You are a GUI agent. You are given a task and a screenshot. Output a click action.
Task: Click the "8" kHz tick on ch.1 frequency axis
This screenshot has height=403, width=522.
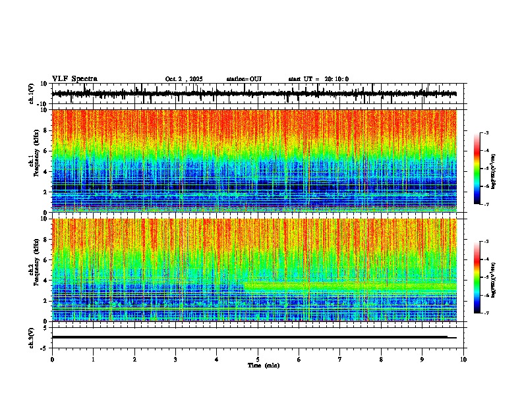(45, 130)
